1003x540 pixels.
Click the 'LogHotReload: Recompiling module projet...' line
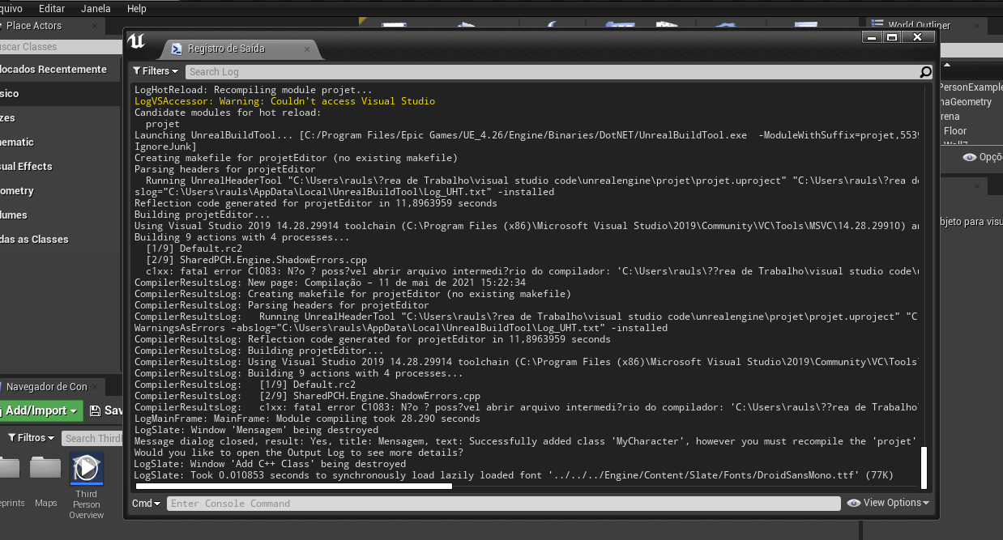(254, 90)
